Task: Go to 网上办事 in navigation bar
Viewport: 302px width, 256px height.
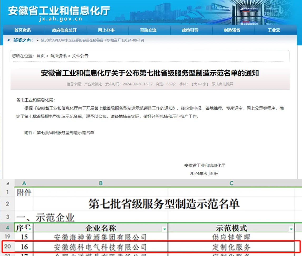Action: point(106,30)
